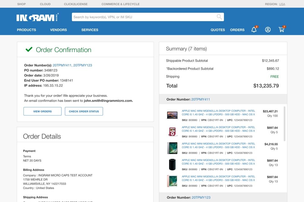The image size is (304, 202).
Task: Click the NET 20 DAYS payment terms
Action: 32,161
